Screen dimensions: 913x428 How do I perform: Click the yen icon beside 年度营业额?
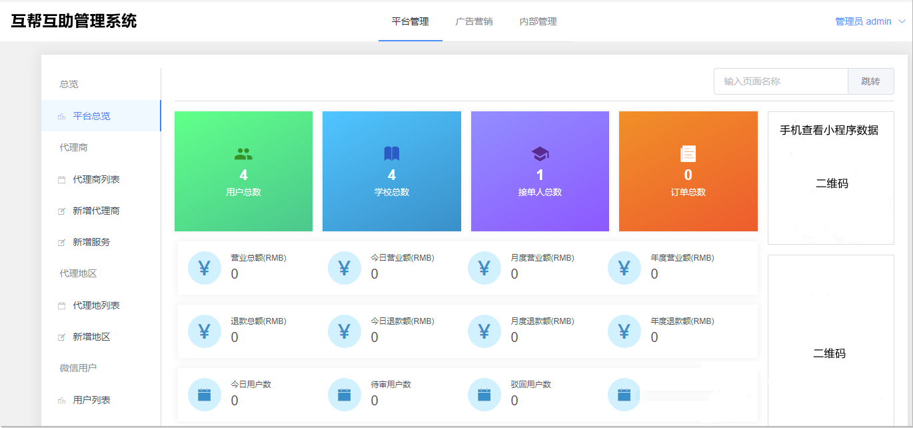point(624,268)
